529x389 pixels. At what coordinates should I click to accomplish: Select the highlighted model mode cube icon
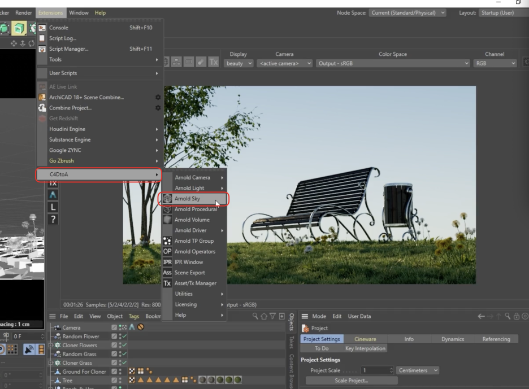click(19, 28)
